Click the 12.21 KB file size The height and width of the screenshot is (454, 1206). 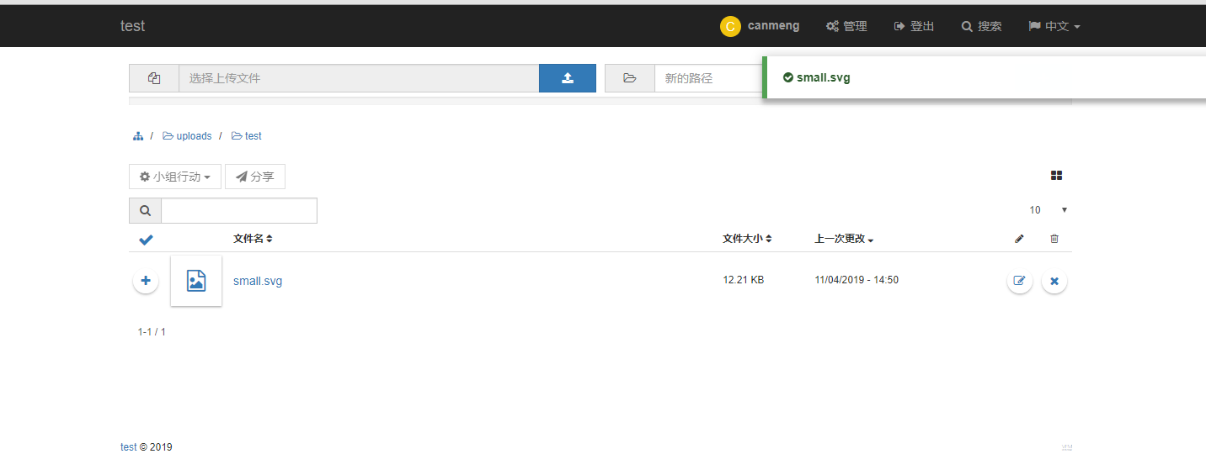(743, 280)
